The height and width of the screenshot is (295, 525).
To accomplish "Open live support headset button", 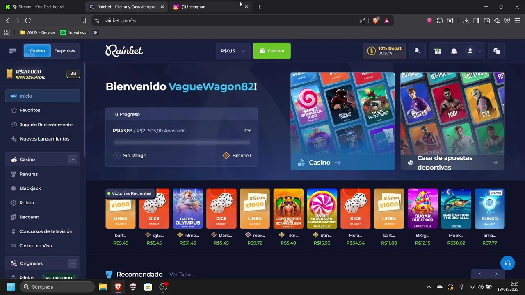I will tap(507, 263).
